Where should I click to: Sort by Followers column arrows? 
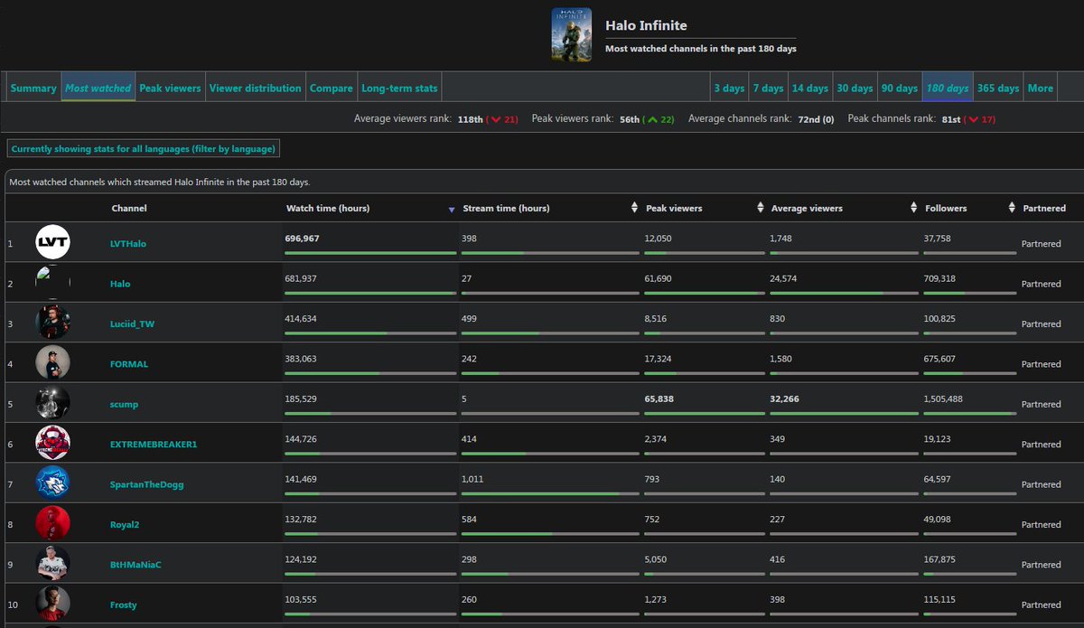click(x=1012, y=208)
